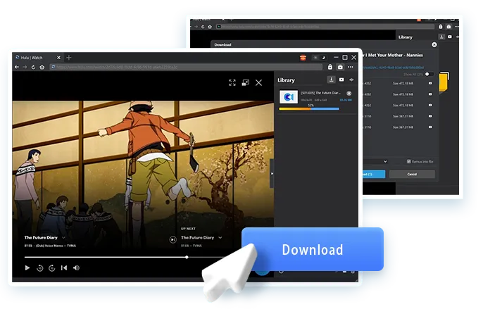Screen dimensions: 483x309
Task: Open the blue stream URL link in dialog
Action: pyautogui.click(x=394, y=68)
